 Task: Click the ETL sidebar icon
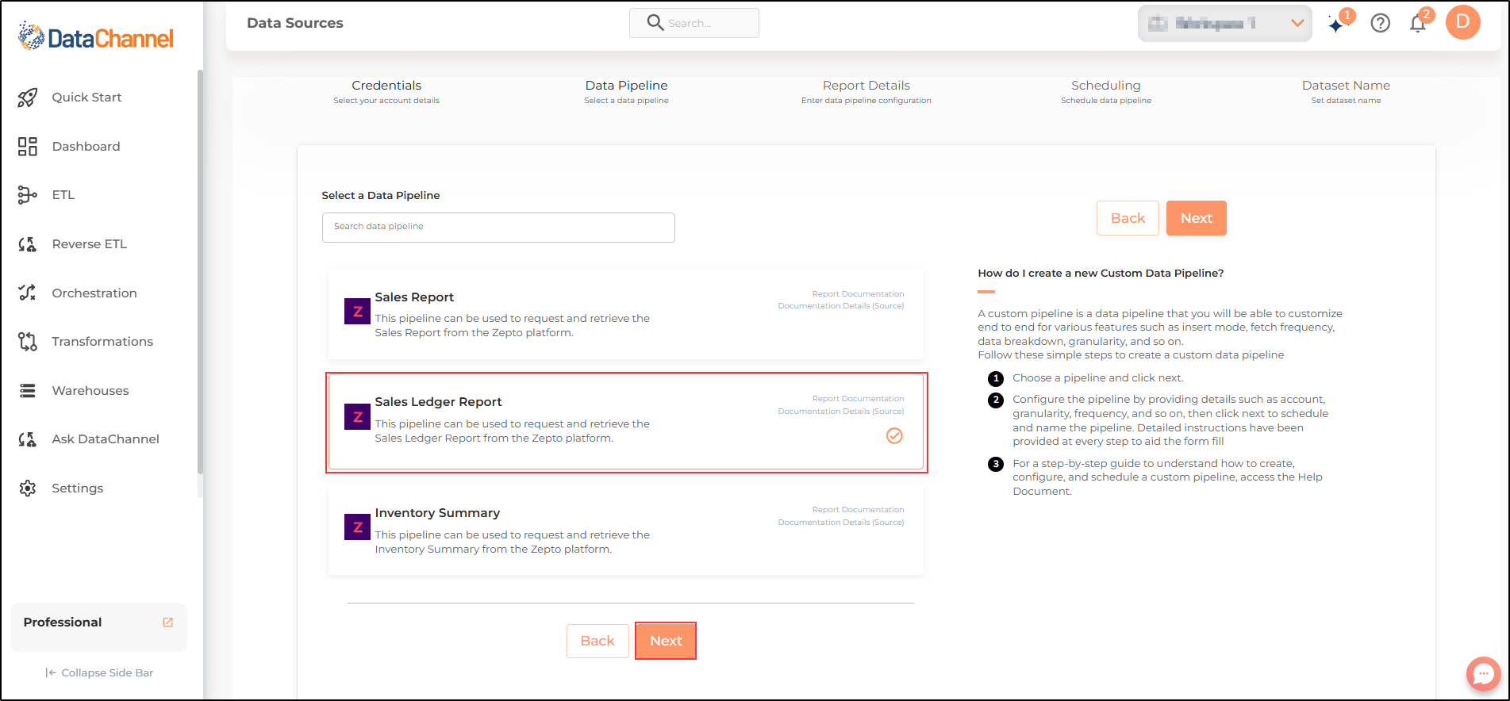(28, 195)
